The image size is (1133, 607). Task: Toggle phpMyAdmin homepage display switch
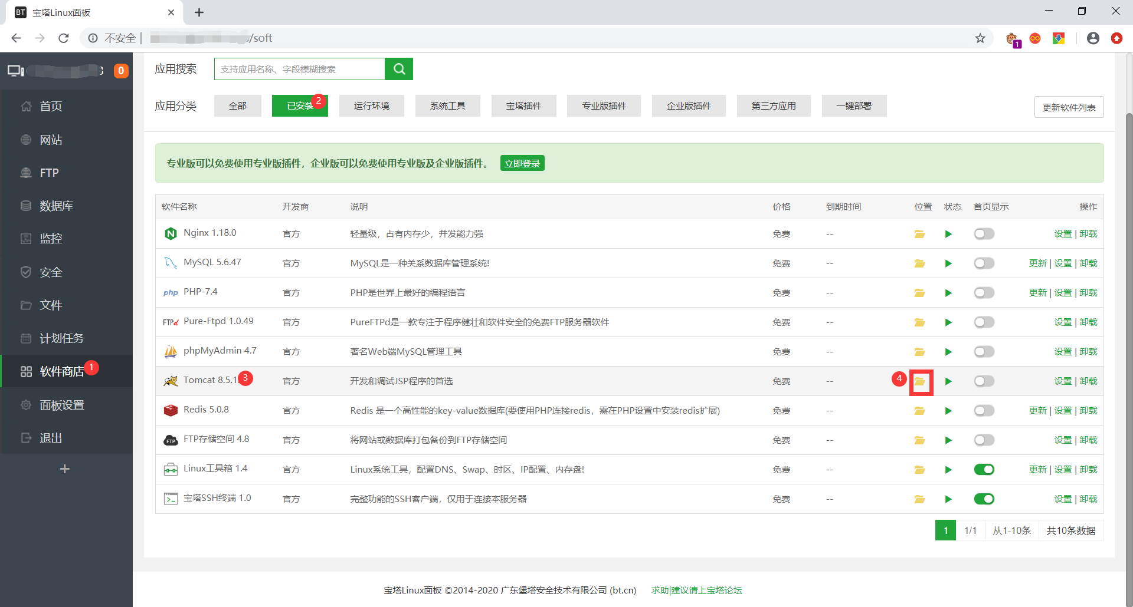click(984, 352)
